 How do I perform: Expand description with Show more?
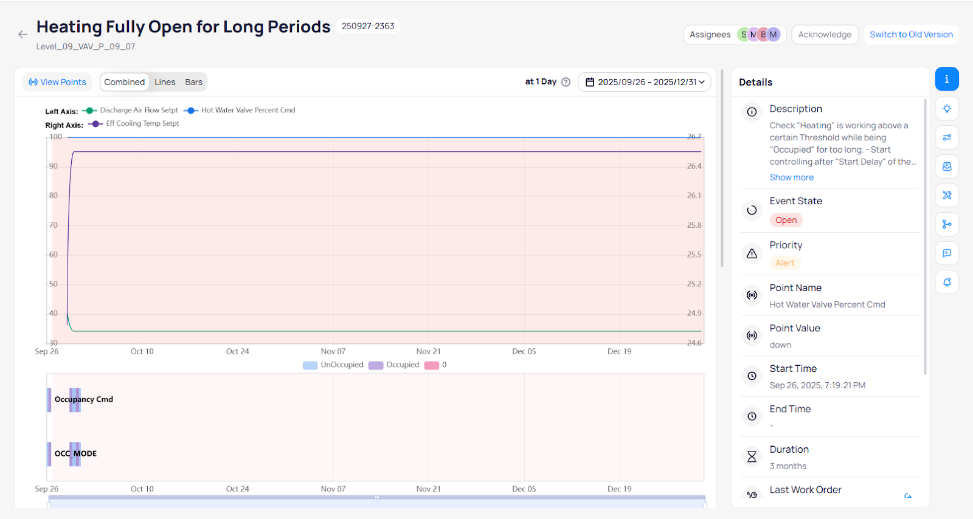point(791,177)
